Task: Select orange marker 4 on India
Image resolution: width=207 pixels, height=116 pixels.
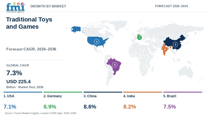Action: 165,49
